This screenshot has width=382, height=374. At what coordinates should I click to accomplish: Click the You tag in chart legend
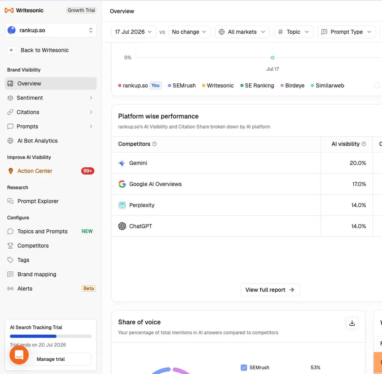click(155, 86)
